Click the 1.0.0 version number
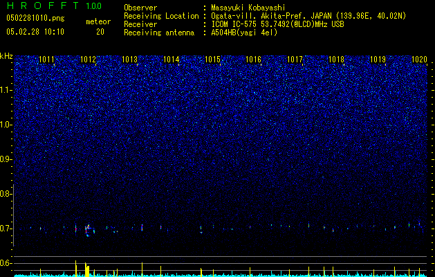Image resolution: width=435 pixels, height=277 pixels. [94, 6]
